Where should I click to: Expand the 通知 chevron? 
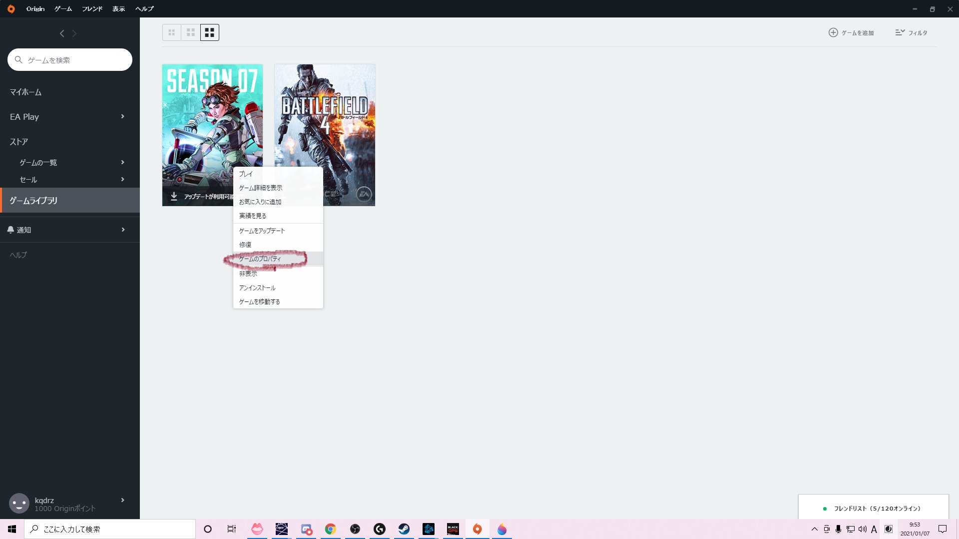tap(123, 230)
